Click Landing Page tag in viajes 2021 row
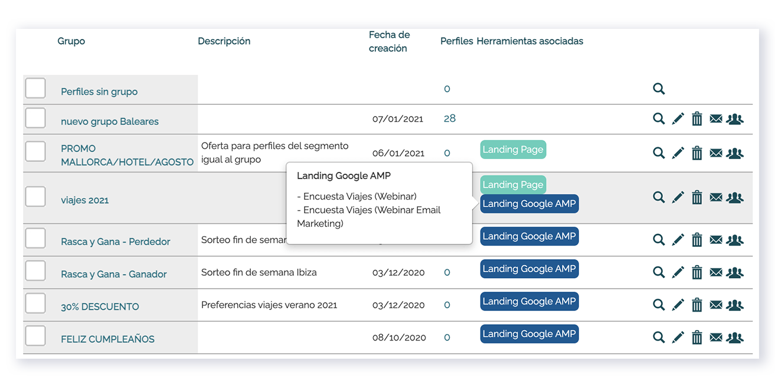 pos(513,184)
